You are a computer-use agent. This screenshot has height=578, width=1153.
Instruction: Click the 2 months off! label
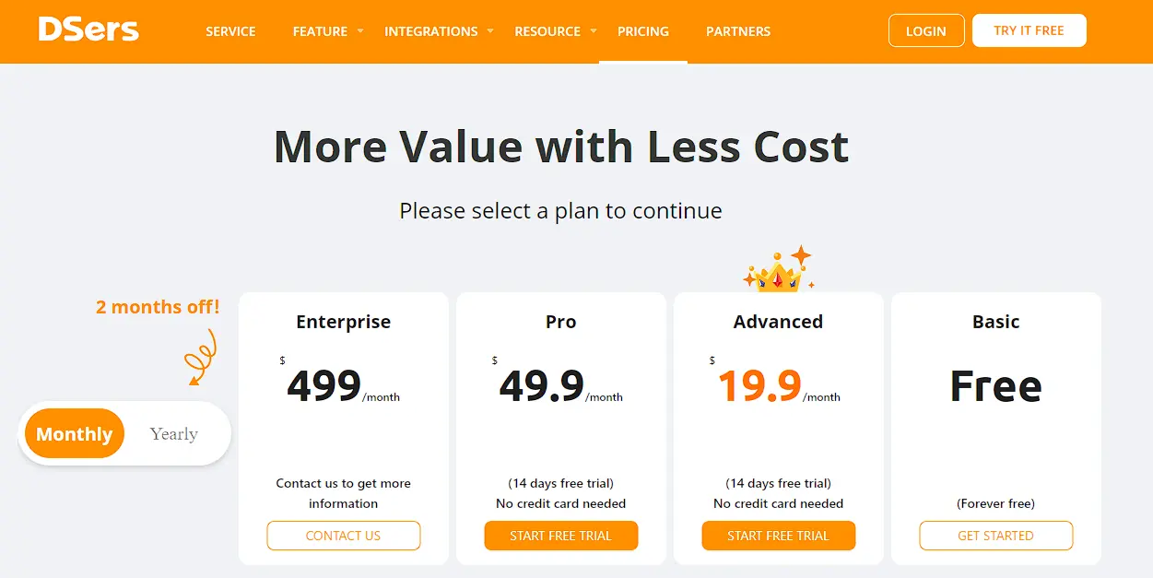[x=158, y=307]
